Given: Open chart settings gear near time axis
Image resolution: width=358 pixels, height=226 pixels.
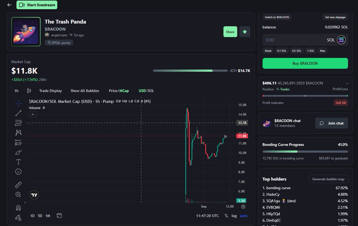Looking at the screenshot, I should click(243, 207).
